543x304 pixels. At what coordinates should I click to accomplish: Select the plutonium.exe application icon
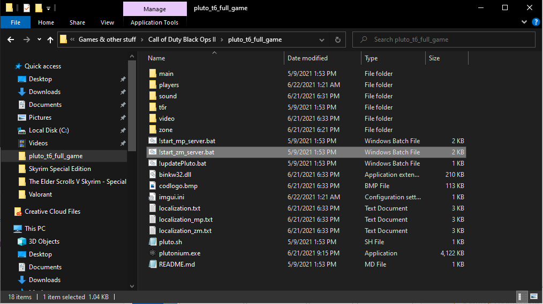153,253
